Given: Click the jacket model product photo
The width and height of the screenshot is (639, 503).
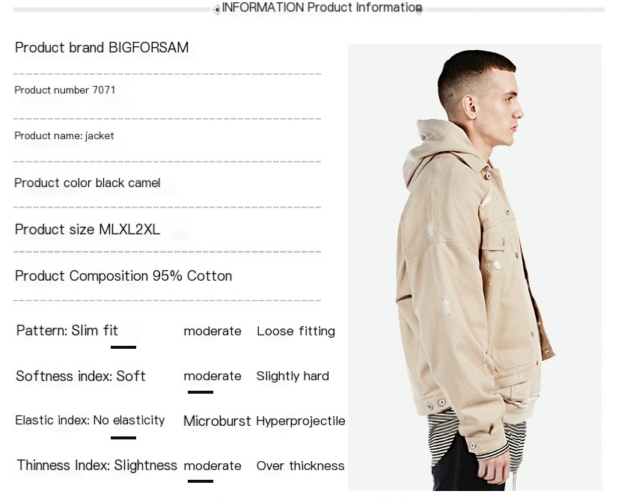Looking at the screenshot, I should [474, 267].
